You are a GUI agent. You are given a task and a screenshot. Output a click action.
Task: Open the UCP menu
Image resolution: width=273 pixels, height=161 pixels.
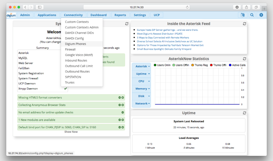point(157,15)
